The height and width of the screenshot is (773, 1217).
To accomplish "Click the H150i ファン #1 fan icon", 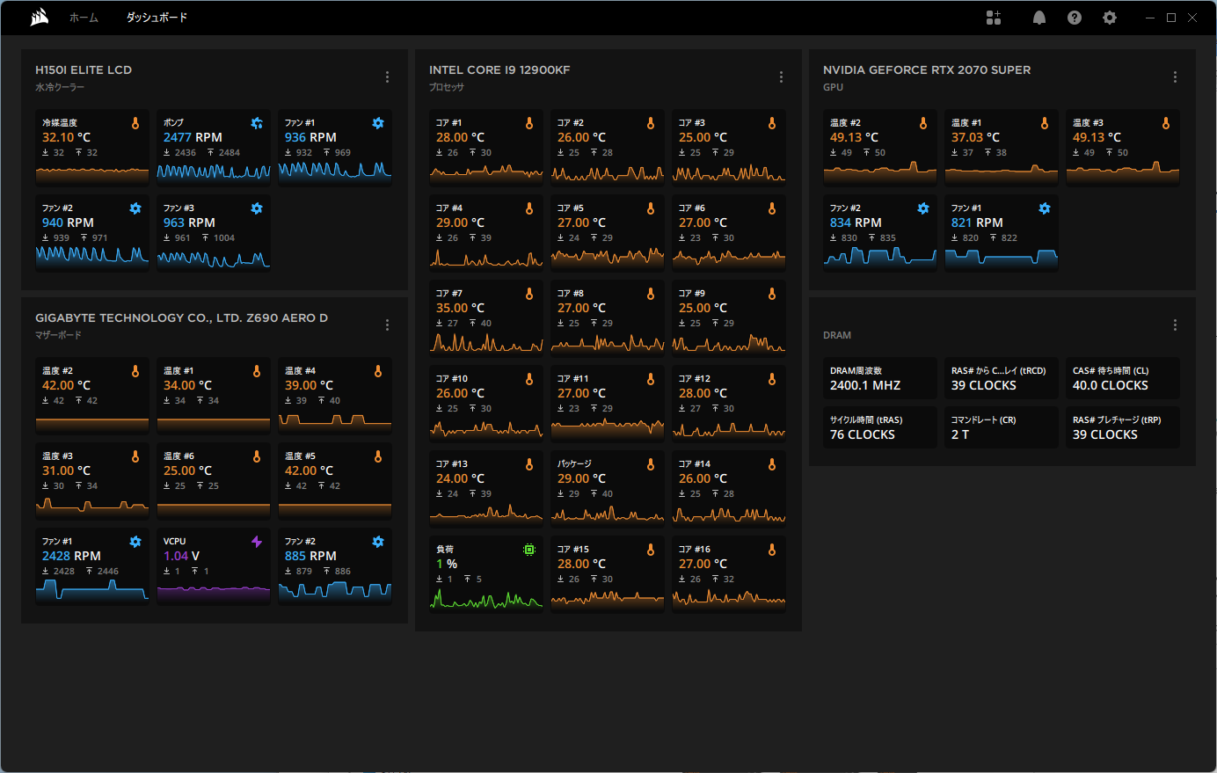I will [x=378, y=123].
